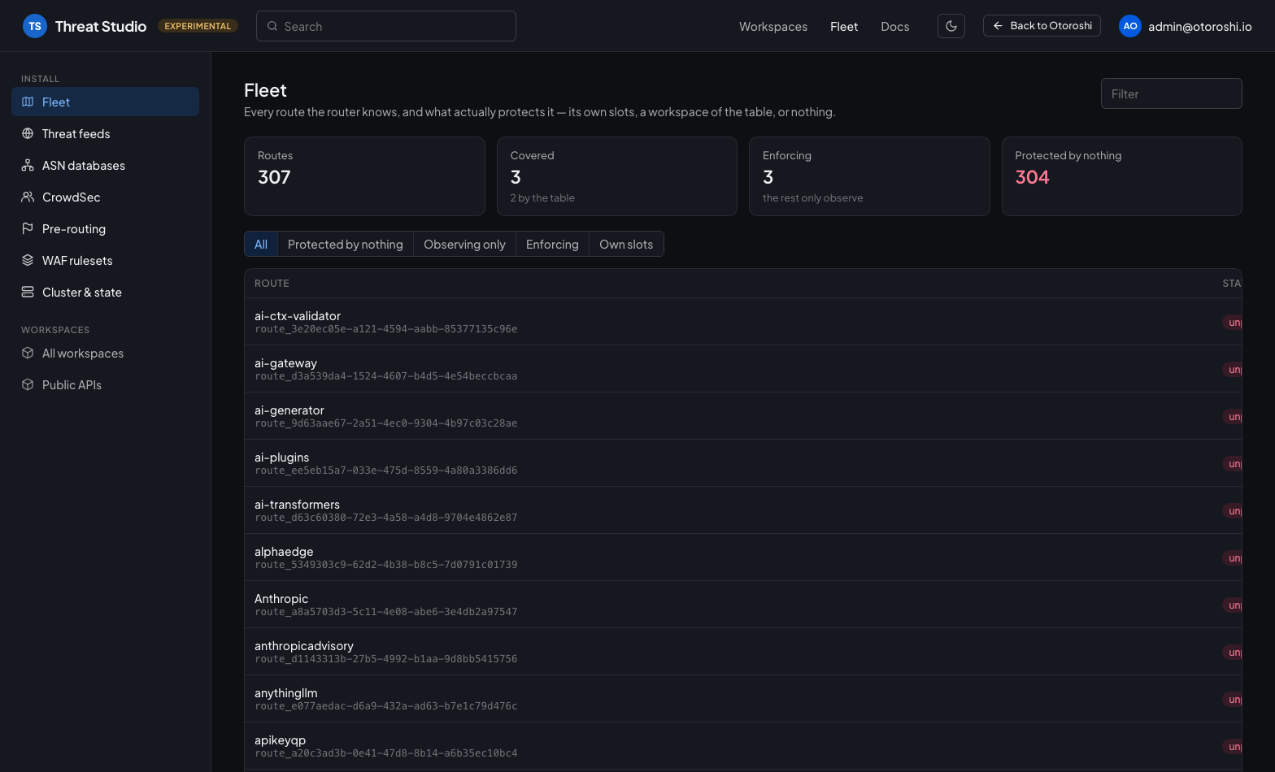The width and height of the screenshot is (1275, 772).
Task: Select the Enforcing filter tab
Action: click(552, 244)
